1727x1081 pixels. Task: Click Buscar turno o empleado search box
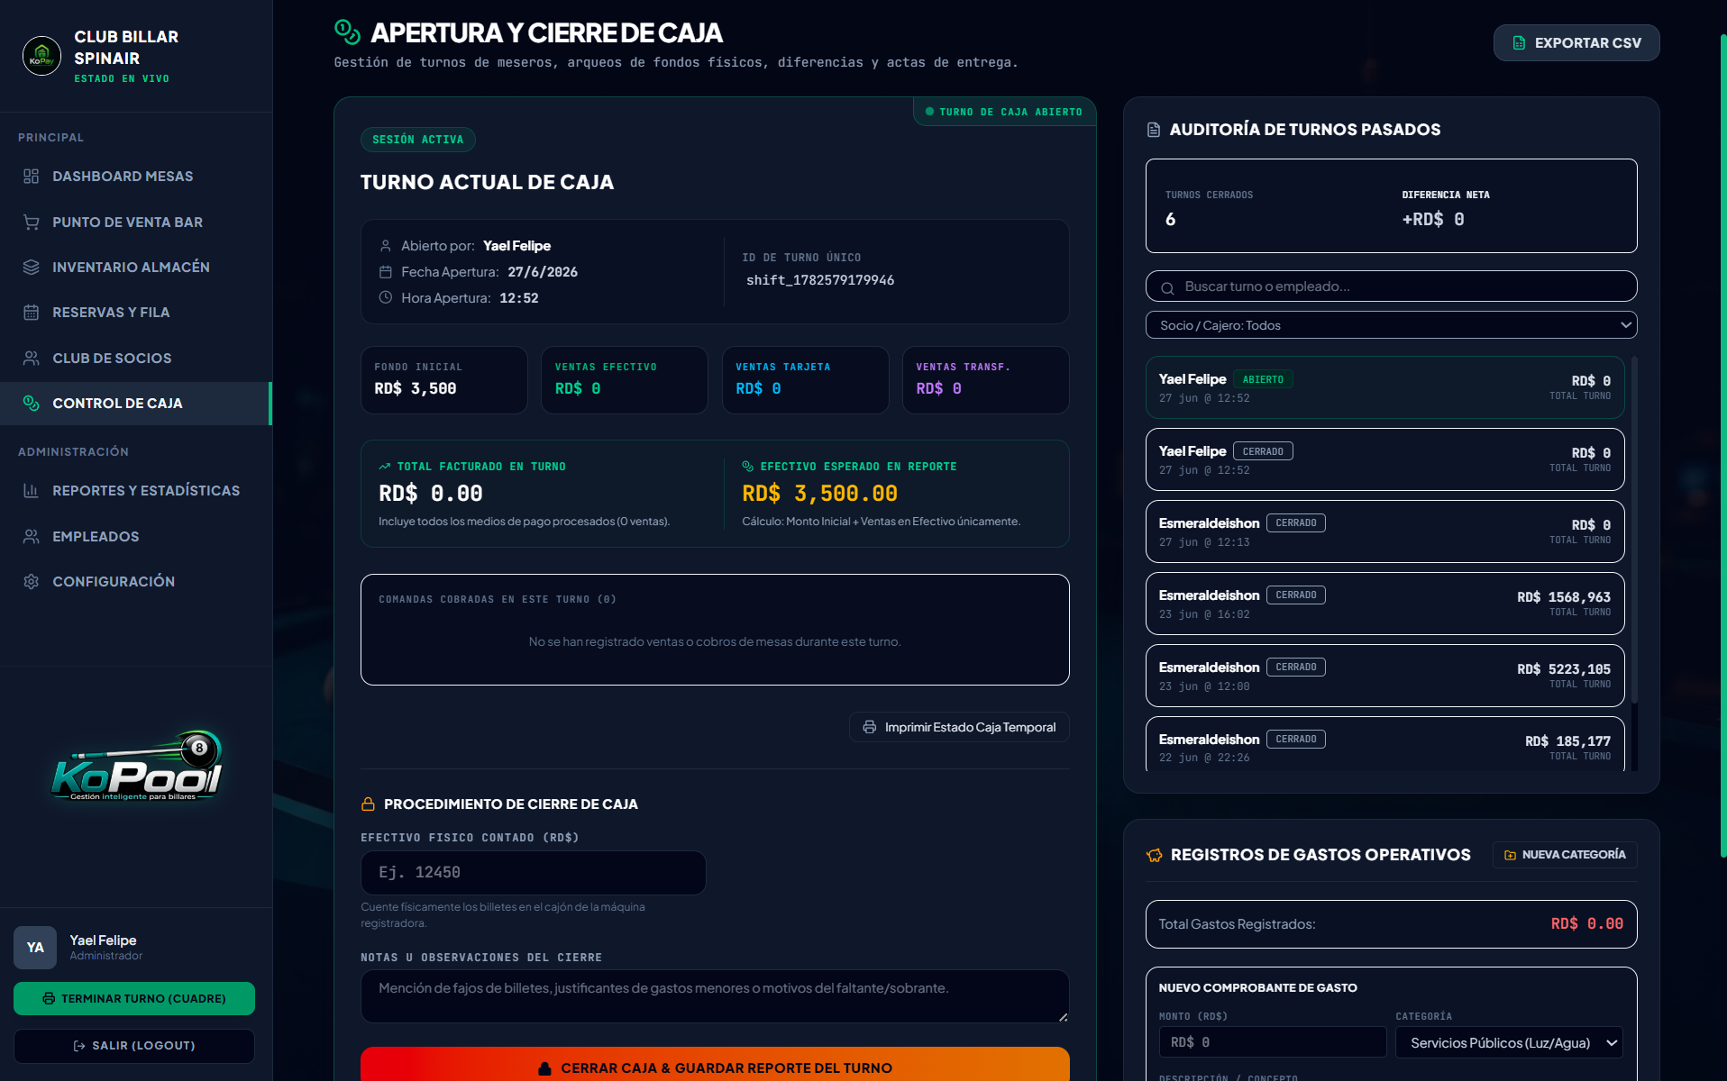(x=1391, y=286)
